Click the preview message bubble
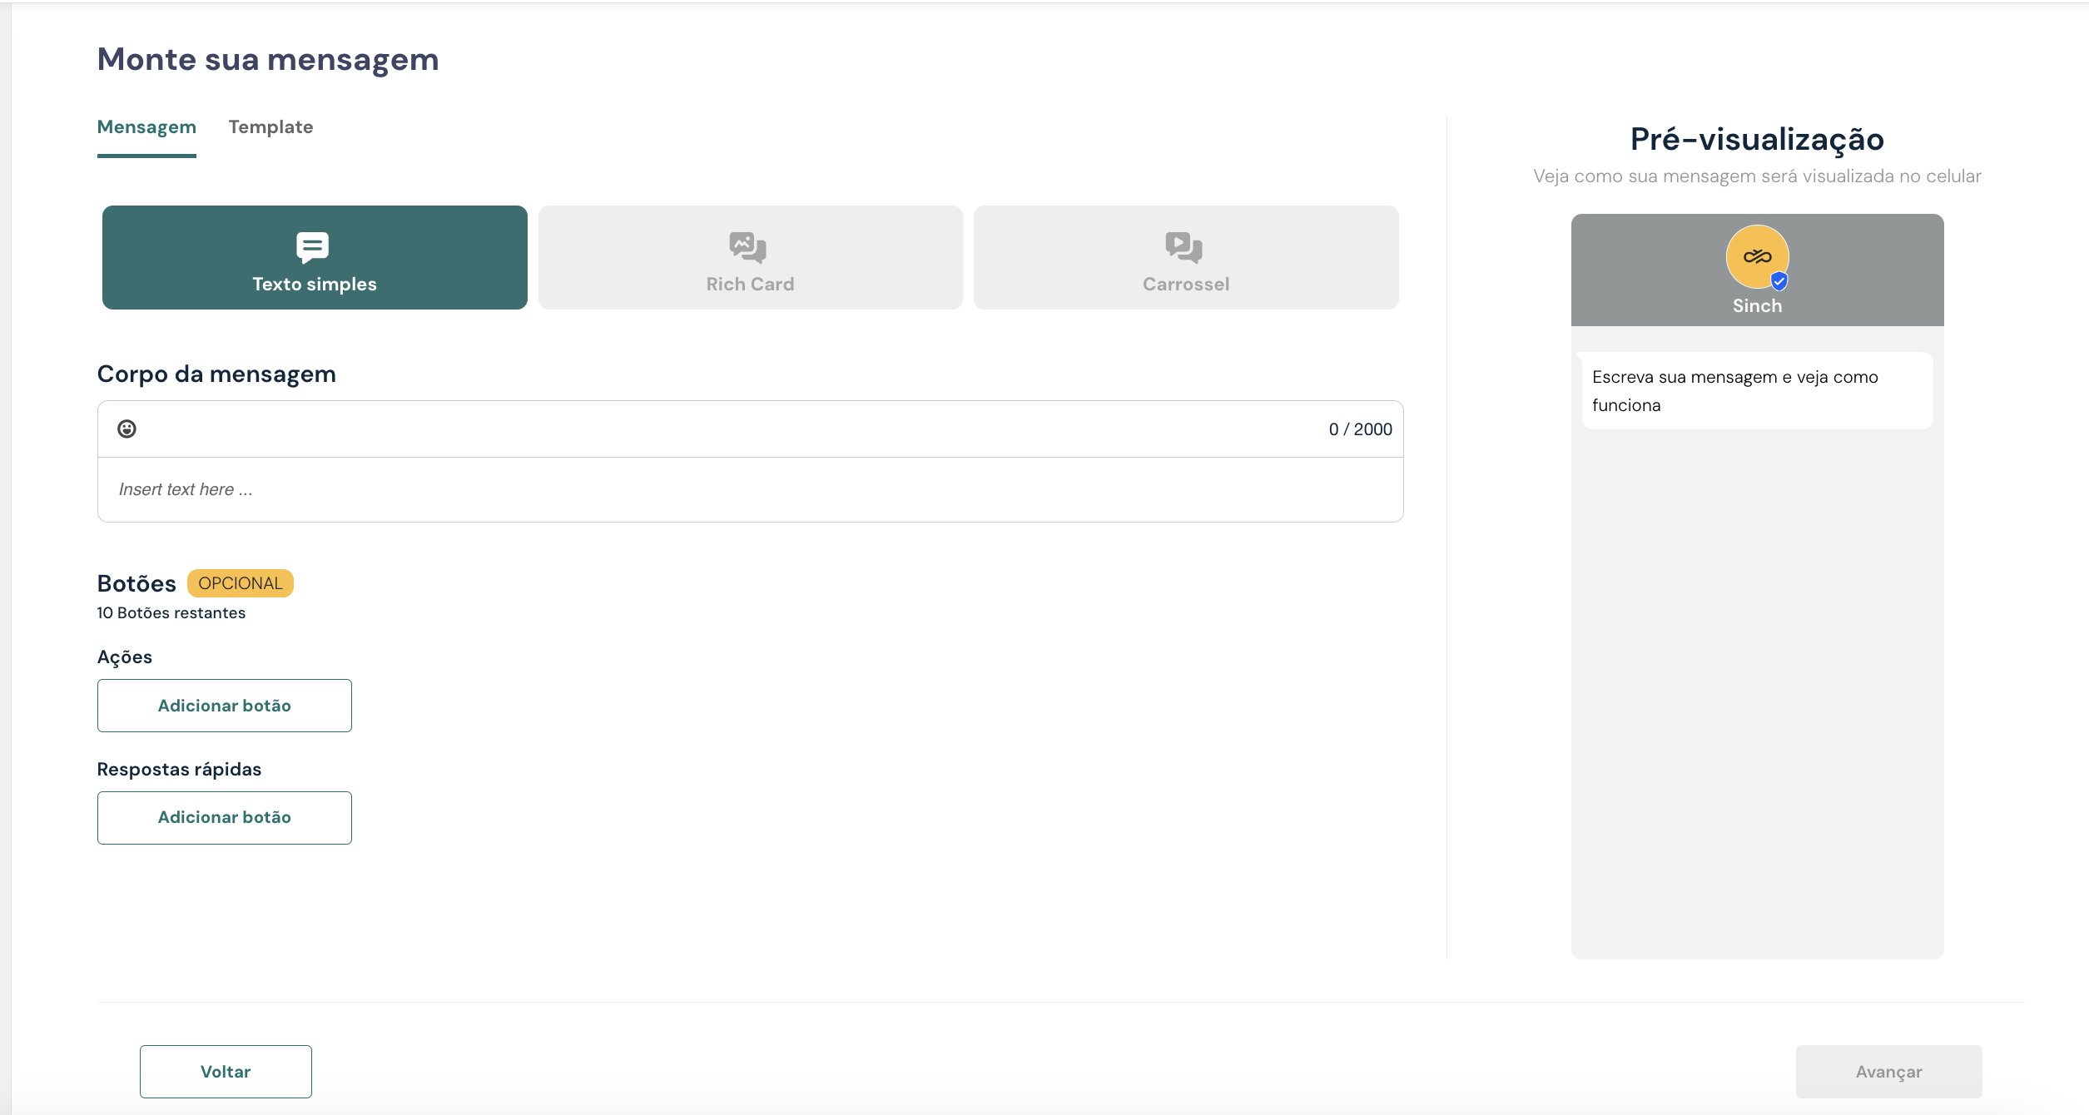The image size is (2089, 1115). [1756, 391]
